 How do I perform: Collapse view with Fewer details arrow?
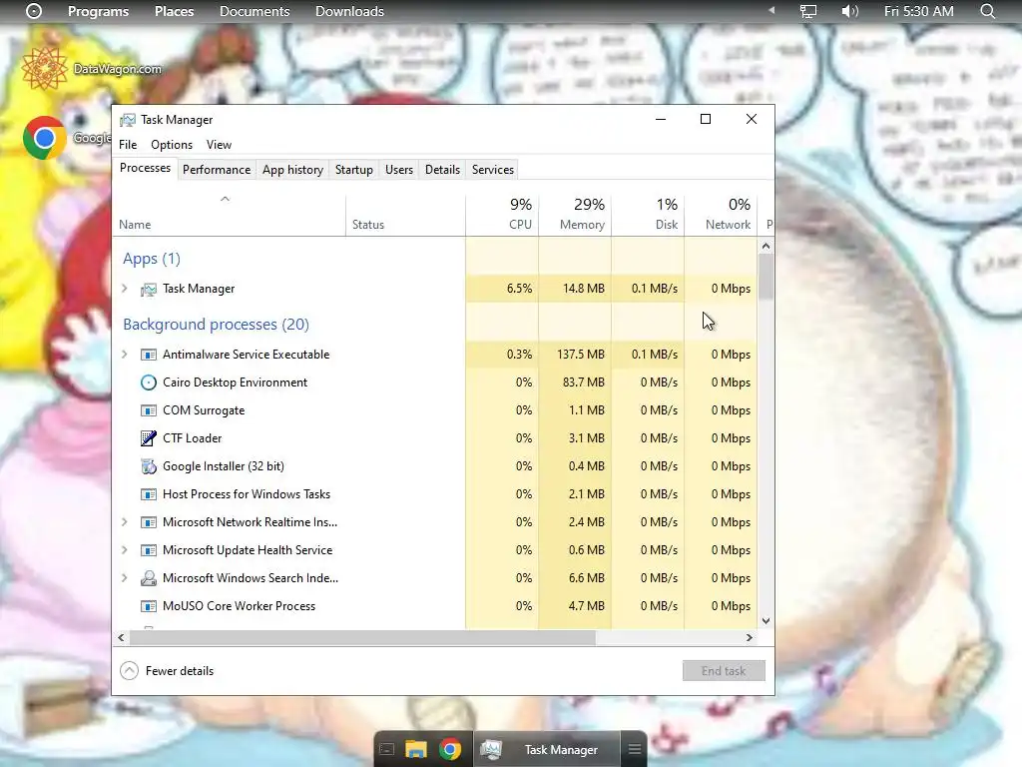click(129, 670)
